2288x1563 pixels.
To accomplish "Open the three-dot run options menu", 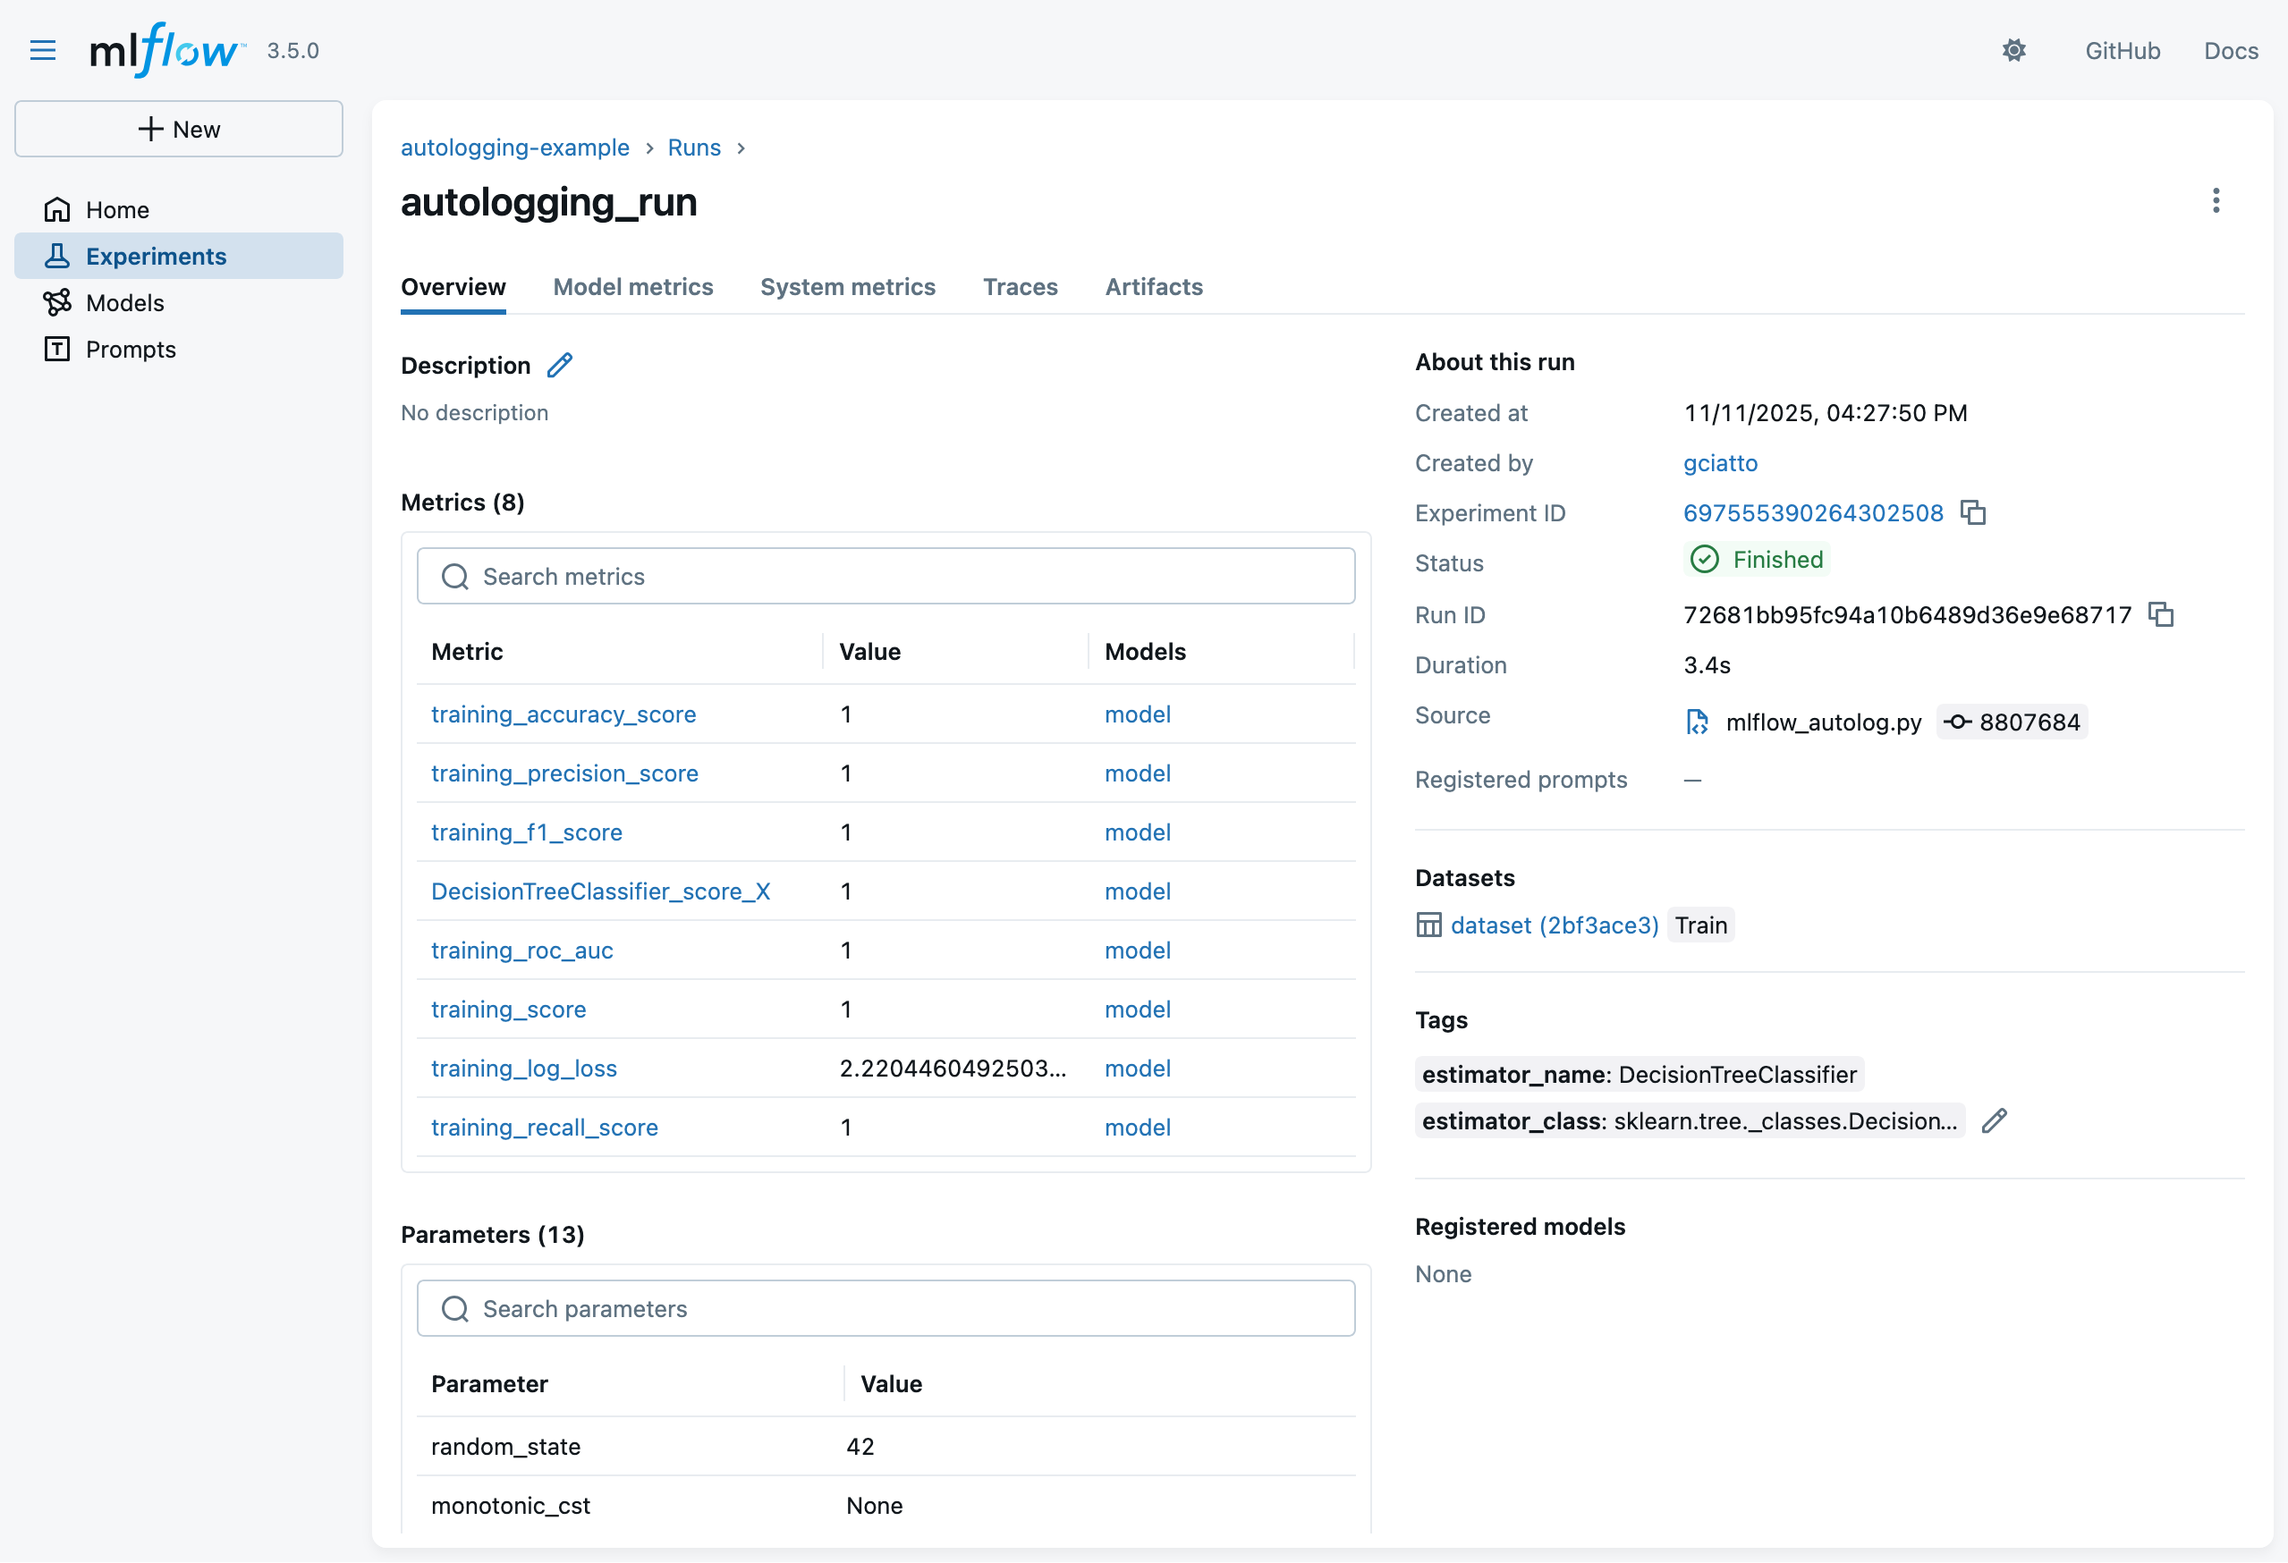I will point(2216,201).
